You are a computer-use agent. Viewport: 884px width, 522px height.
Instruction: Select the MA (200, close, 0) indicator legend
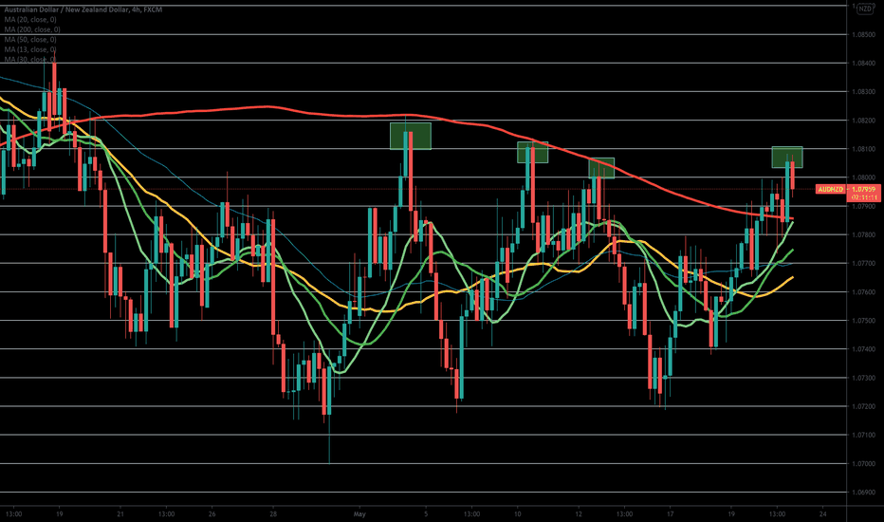[32, 29]
